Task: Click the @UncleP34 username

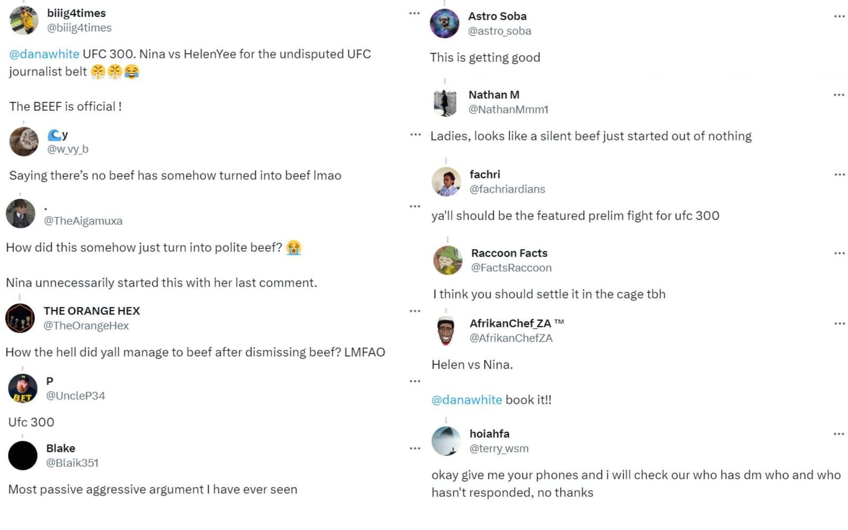Action: [76, 395]
